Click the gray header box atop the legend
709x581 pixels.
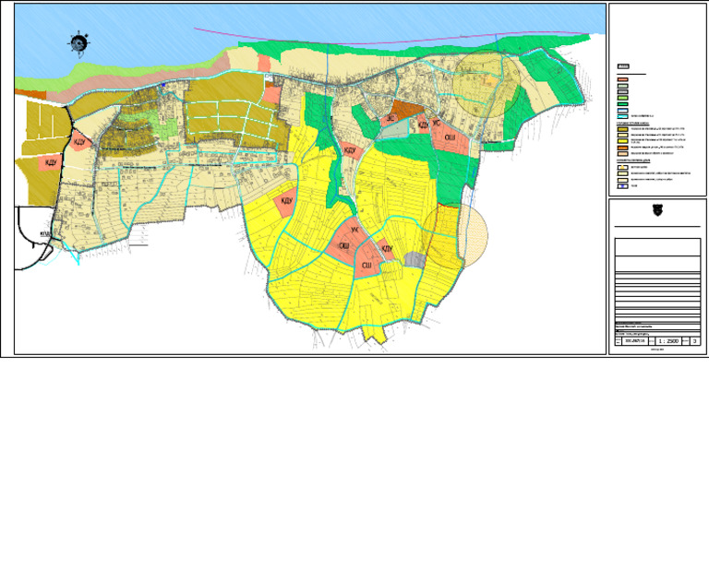click(x=624, y=67)
